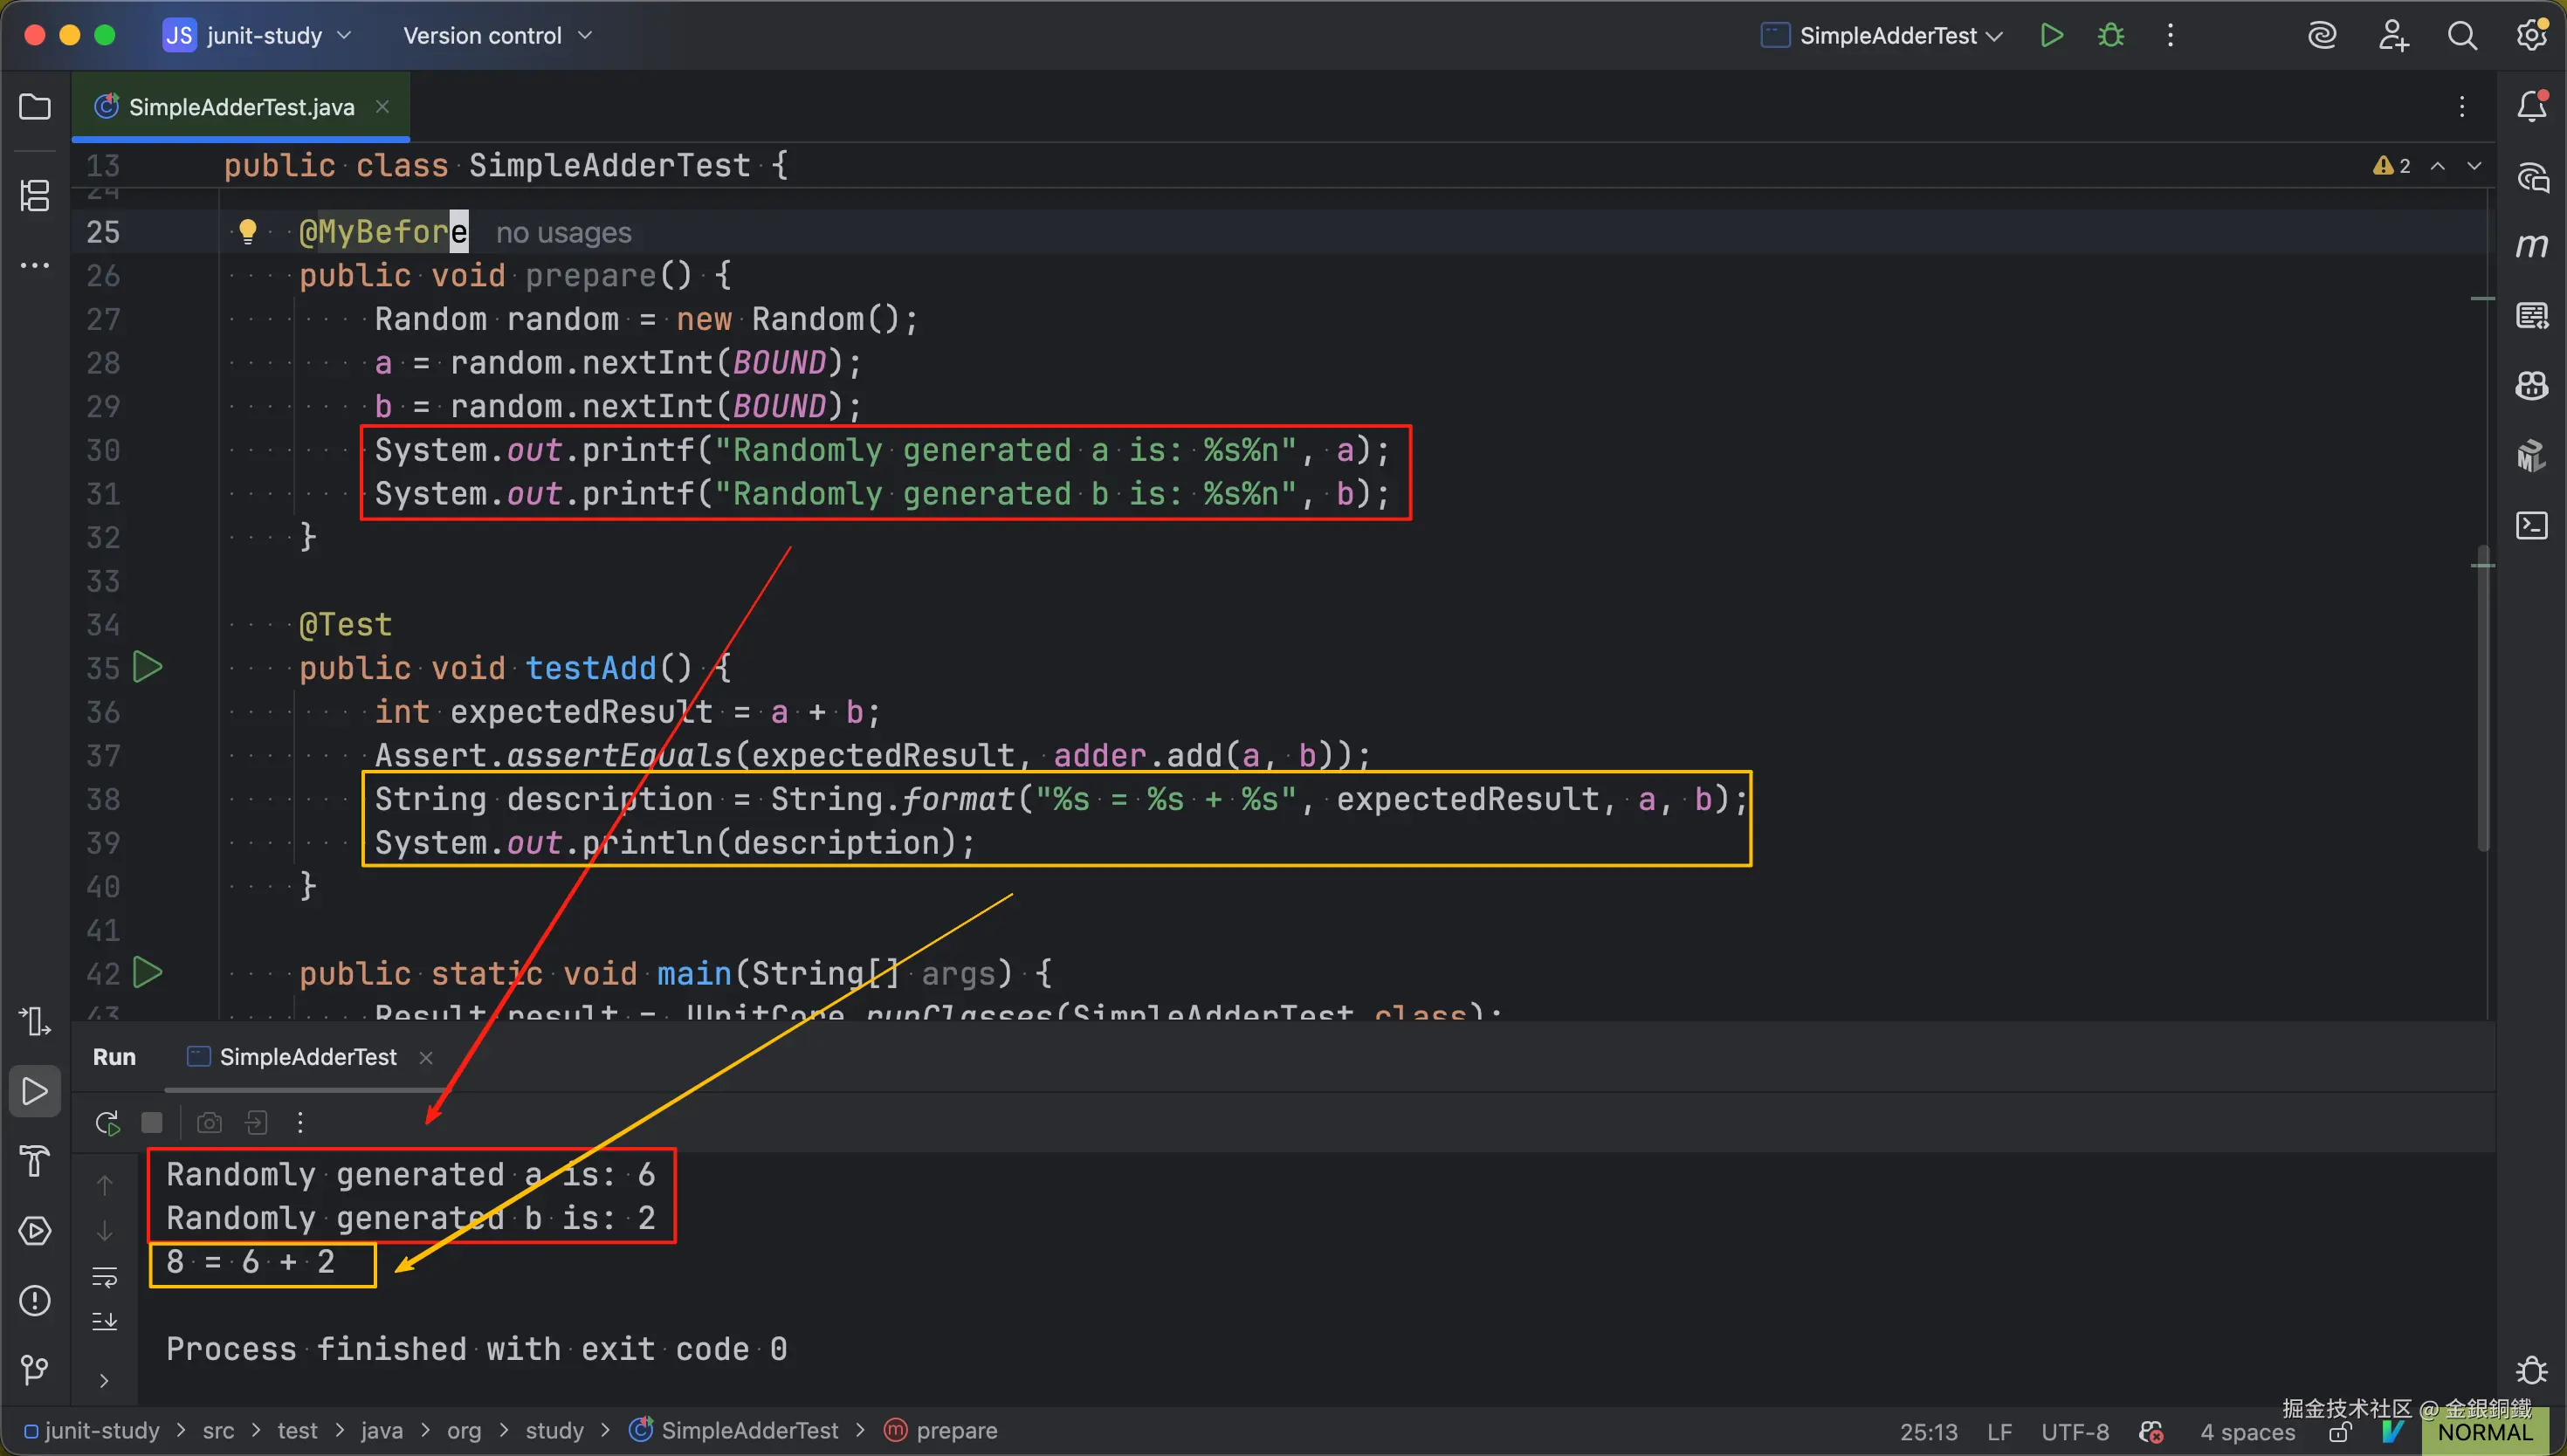Run SimpleAdderTest with the green play button
2567x1456 pixels.
[x=2051, y=36]
